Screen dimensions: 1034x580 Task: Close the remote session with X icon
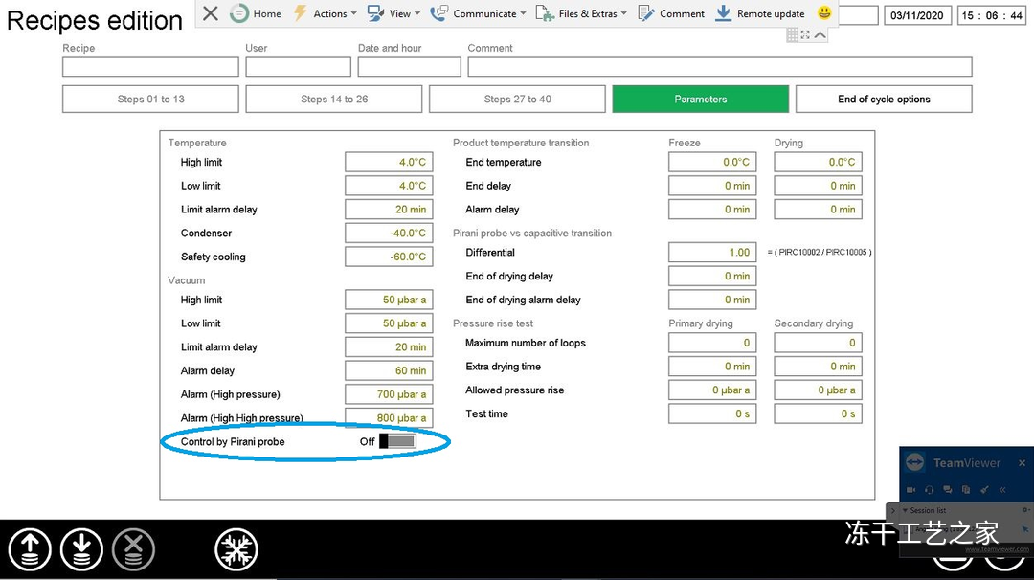click(x=211, y=13)
